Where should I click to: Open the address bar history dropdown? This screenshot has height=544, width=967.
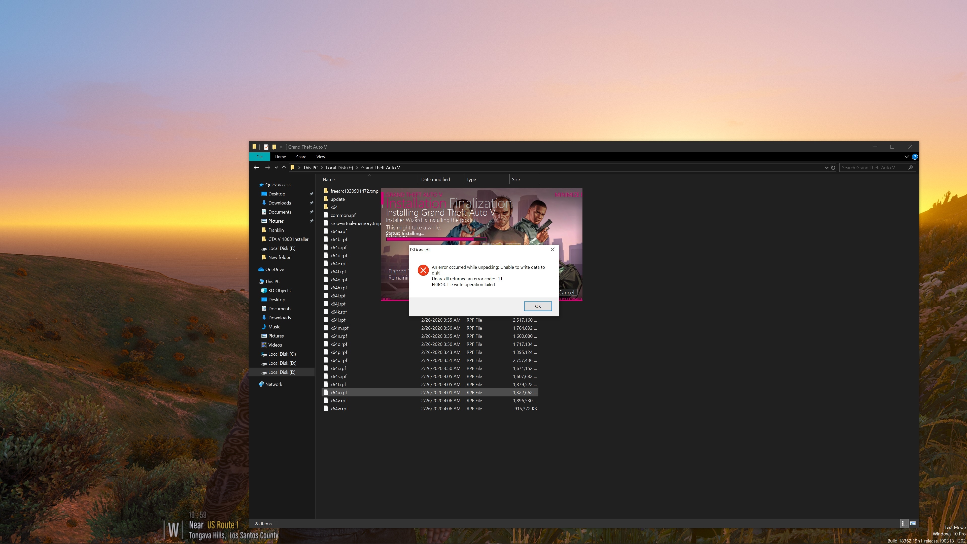[826, 167]
